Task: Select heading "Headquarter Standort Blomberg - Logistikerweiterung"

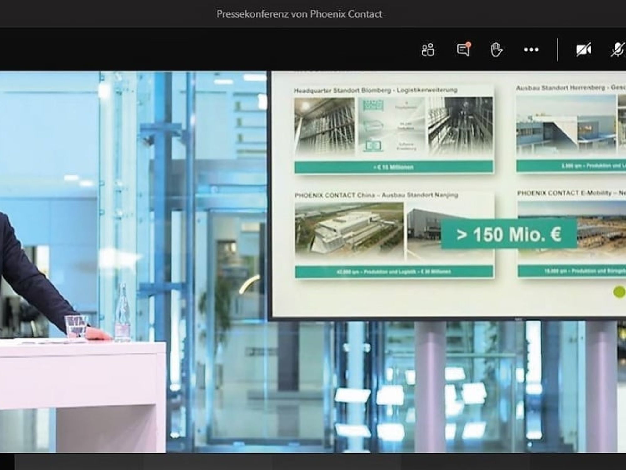Action: pyautogui.click(x=375, y=91)
